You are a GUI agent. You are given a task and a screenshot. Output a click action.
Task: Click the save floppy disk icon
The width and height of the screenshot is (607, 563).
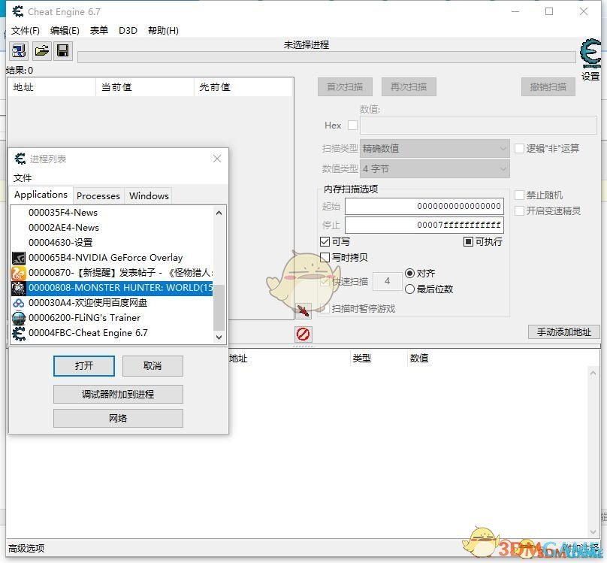pyautogui.click(x=62, y=50)
